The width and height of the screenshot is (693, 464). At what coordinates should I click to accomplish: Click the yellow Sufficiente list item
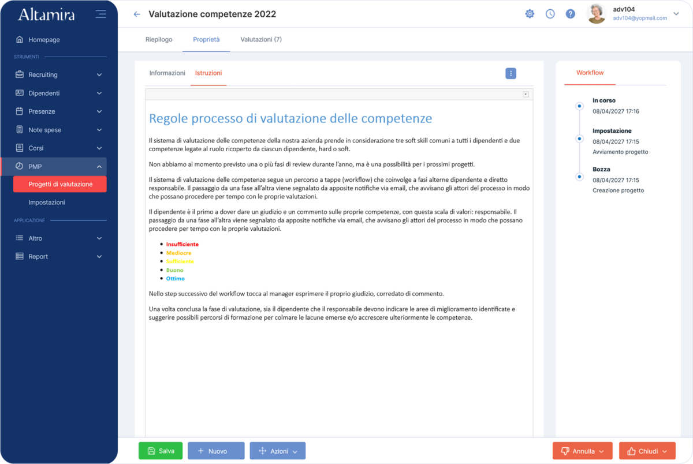pyautogui.click(x=180, y=261)
